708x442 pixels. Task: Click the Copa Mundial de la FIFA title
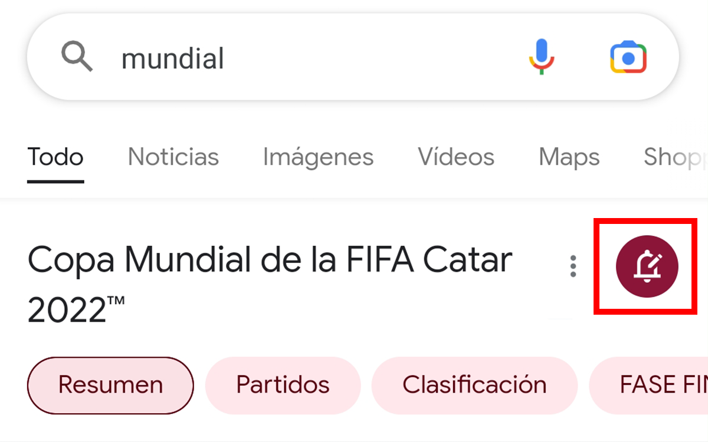(x=270, y=260)
